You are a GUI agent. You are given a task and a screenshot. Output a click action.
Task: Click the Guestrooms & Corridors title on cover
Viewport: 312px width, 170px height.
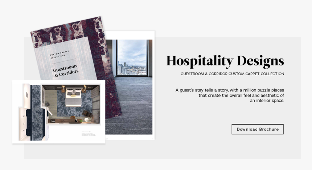click(x=66, y=70)
